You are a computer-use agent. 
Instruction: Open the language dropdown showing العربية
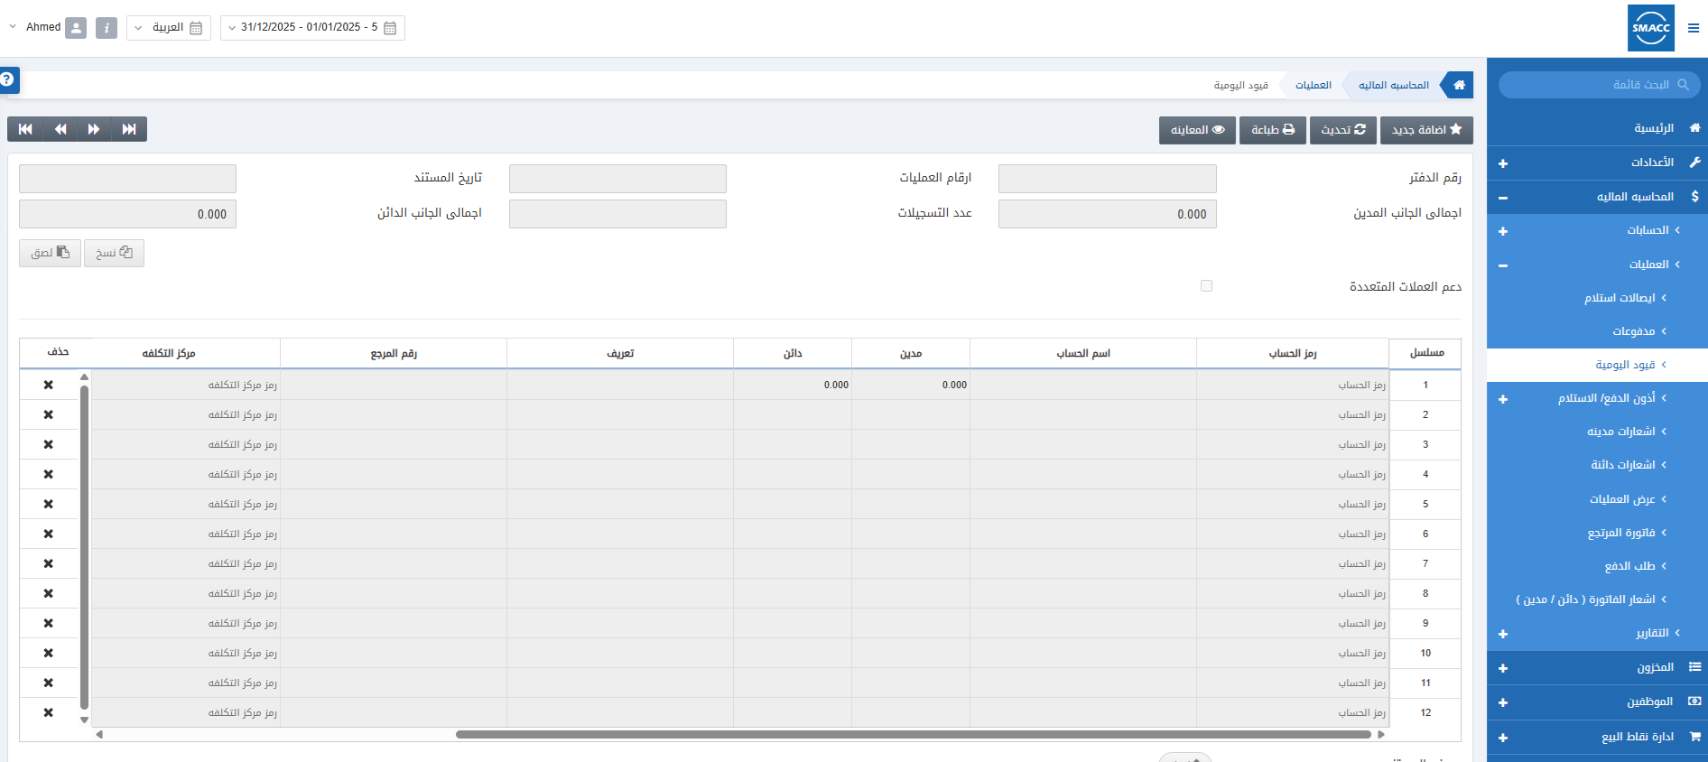(x=169, y=28)
